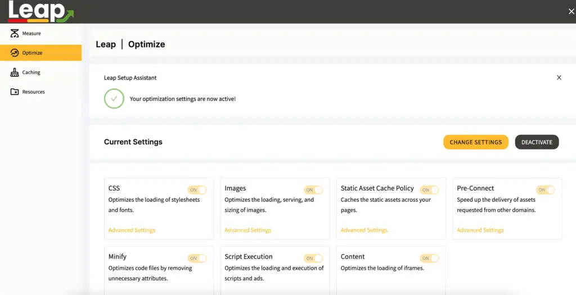The image size is (576, 295).
Task: Click the Script Execution card title
Action: (x=248, y=256)
